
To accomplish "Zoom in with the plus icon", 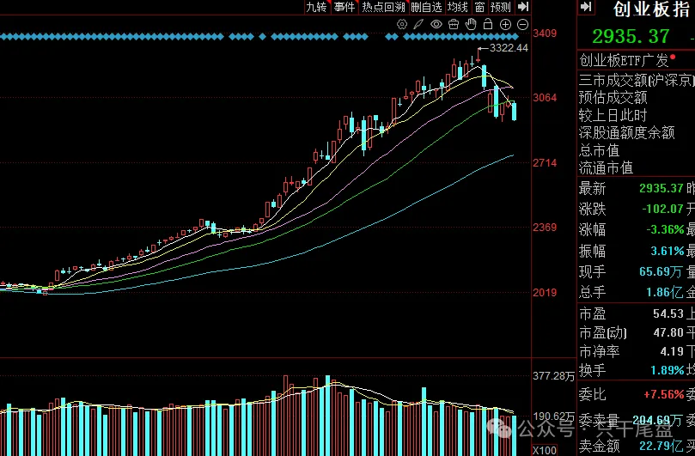I will click(x=505, y=25).
